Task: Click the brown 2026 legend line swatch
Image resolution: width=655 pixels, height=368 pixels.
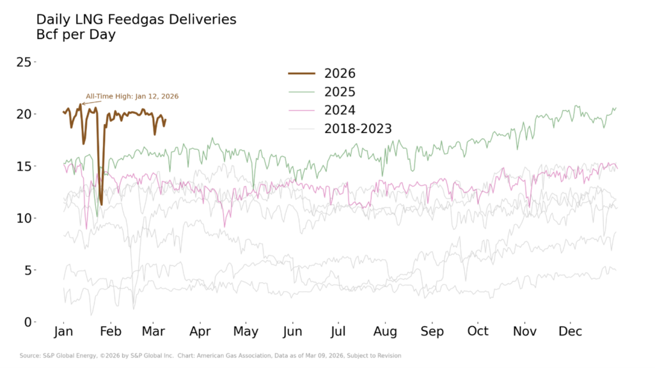Action: [303, 73]
